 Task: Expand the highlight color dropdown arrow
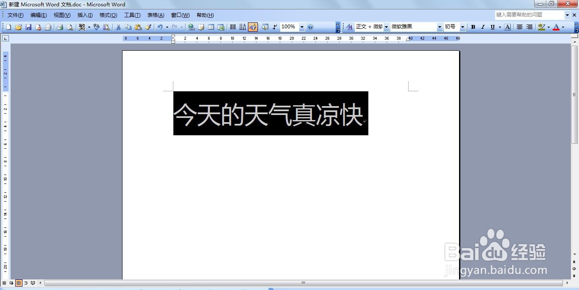(x=548, y=27)
